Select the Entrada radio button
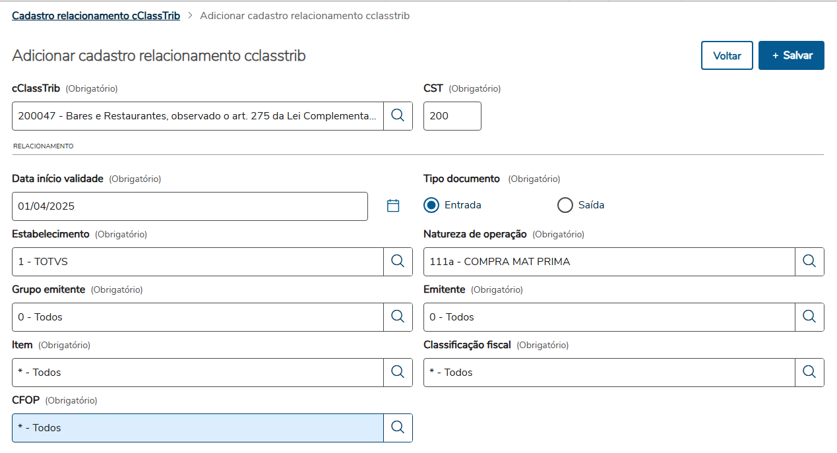Image resolution: width=837 pixels, height=453 pixels. (432, 205)
